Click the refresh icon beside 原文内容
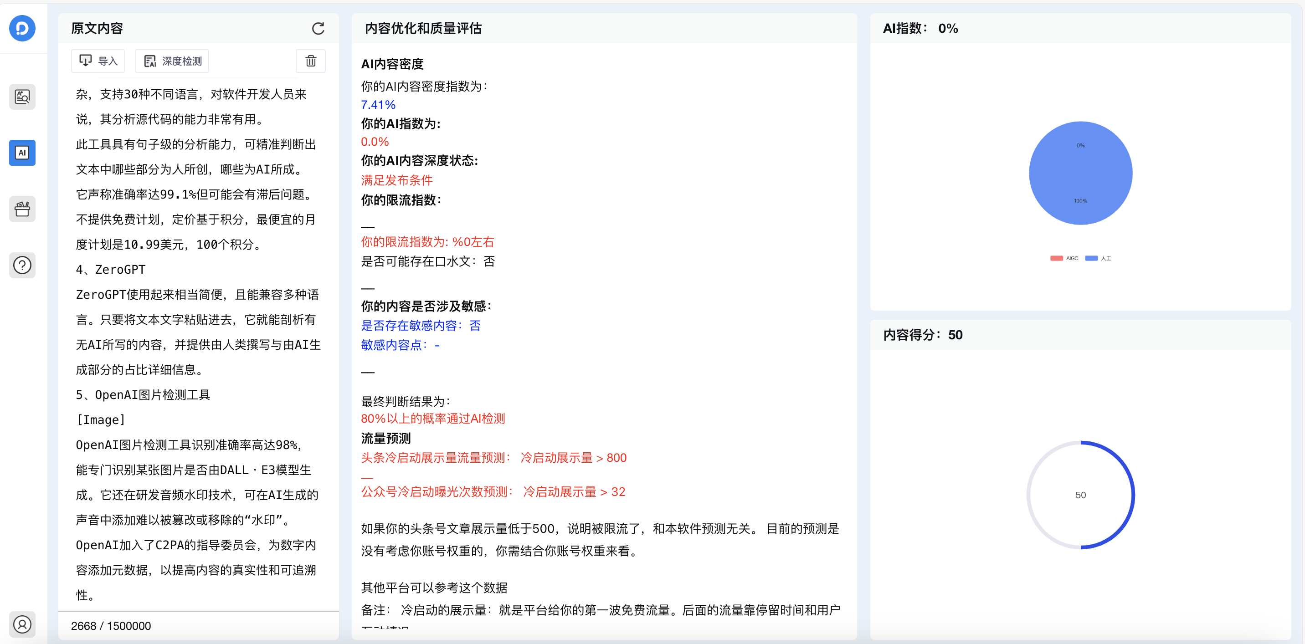 pyautogui.click(x=318, y=28)
